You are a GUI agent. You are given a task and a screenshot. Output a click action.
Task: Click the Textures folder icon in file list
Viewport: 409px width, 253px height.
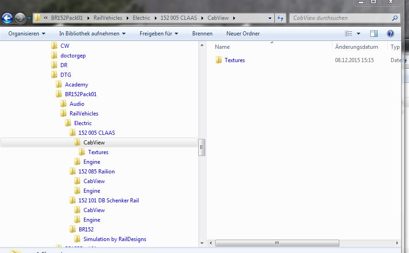click(219, 60)
